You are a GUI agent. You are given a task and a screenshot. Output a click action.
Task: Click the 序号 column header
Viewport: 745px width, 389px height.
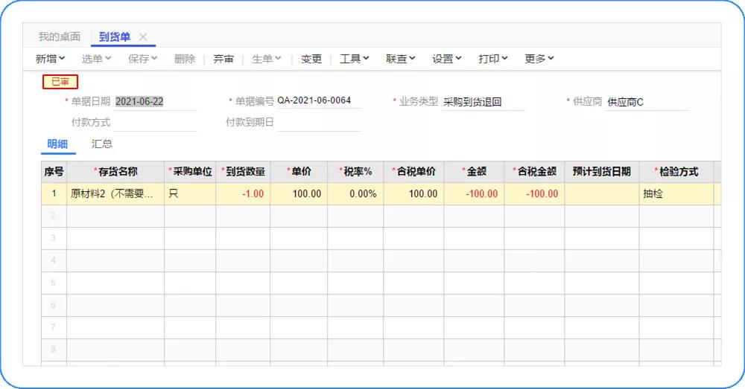(54, 172)
